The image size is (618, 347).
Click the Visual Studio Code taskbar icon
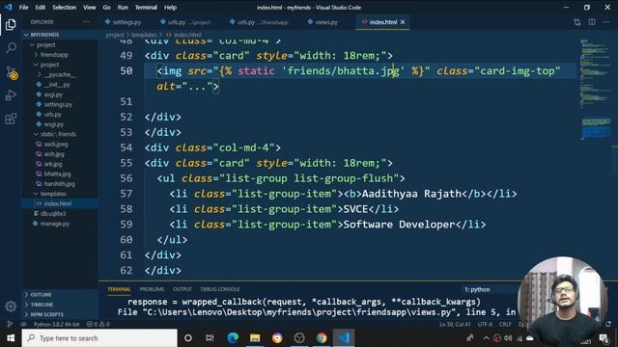(344, 338)
